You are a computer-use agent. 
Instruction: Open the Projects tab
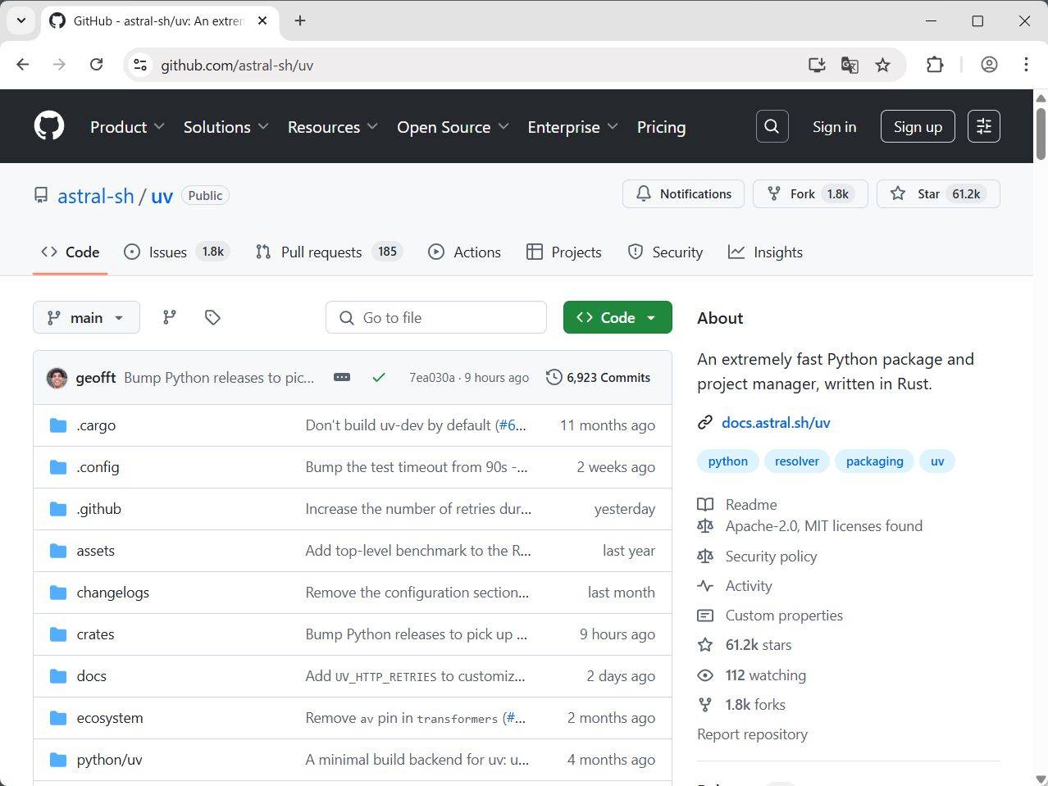pos(564,252)
